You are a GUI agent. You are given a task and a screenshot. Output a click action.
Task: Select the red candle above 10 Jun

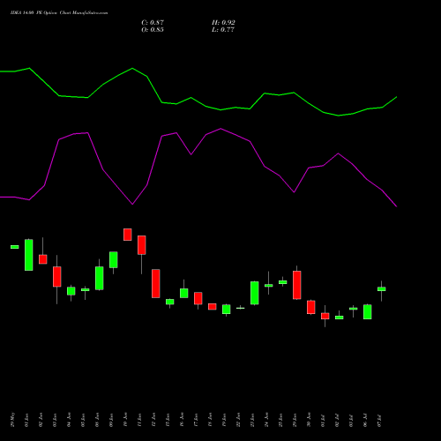[128, 235]
